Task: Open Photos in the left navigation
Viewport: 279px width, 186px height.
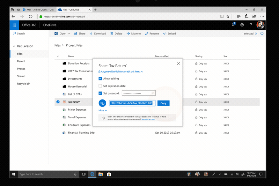Action: 21,69
